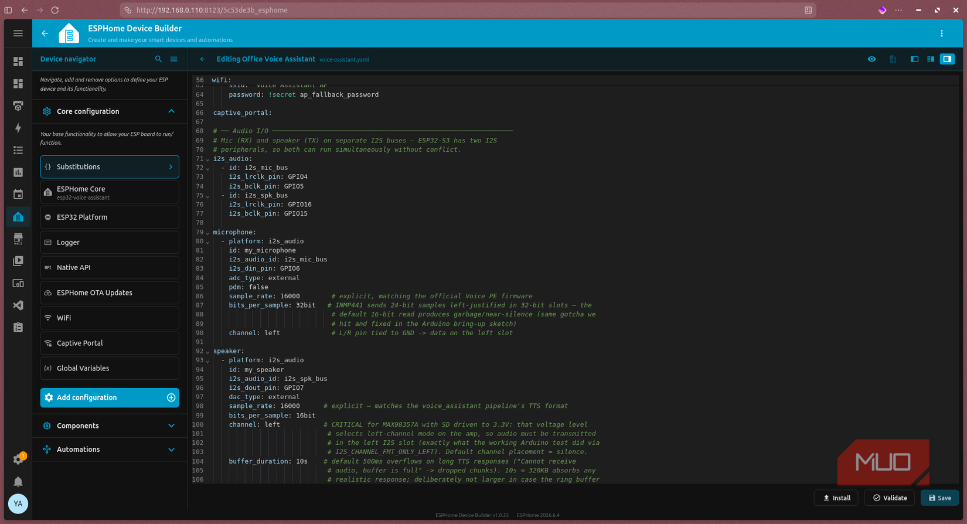The image size is (967, 524).
Task: Select Global Variables in the navigator
Action: [x=110, y=369]
